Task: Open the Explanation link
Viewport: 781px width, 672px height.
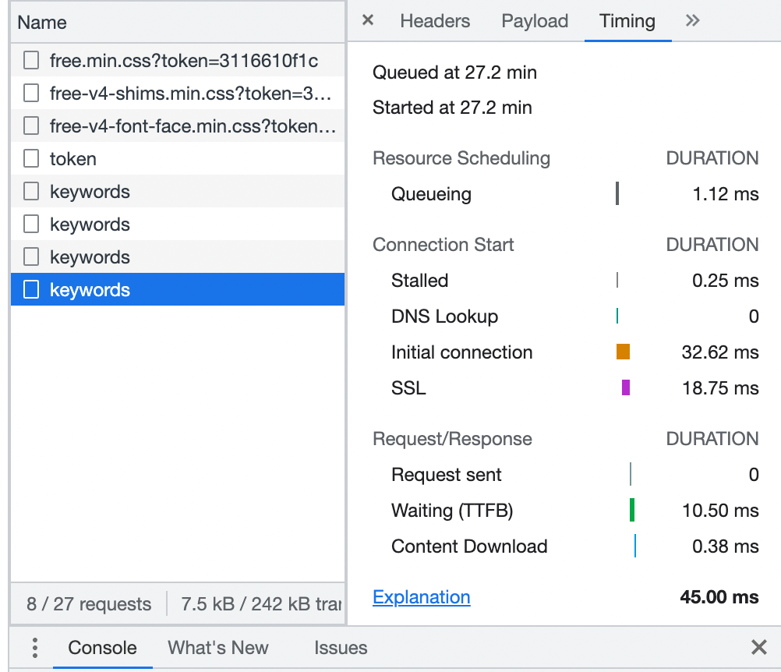Action: (x=422, y=597)
